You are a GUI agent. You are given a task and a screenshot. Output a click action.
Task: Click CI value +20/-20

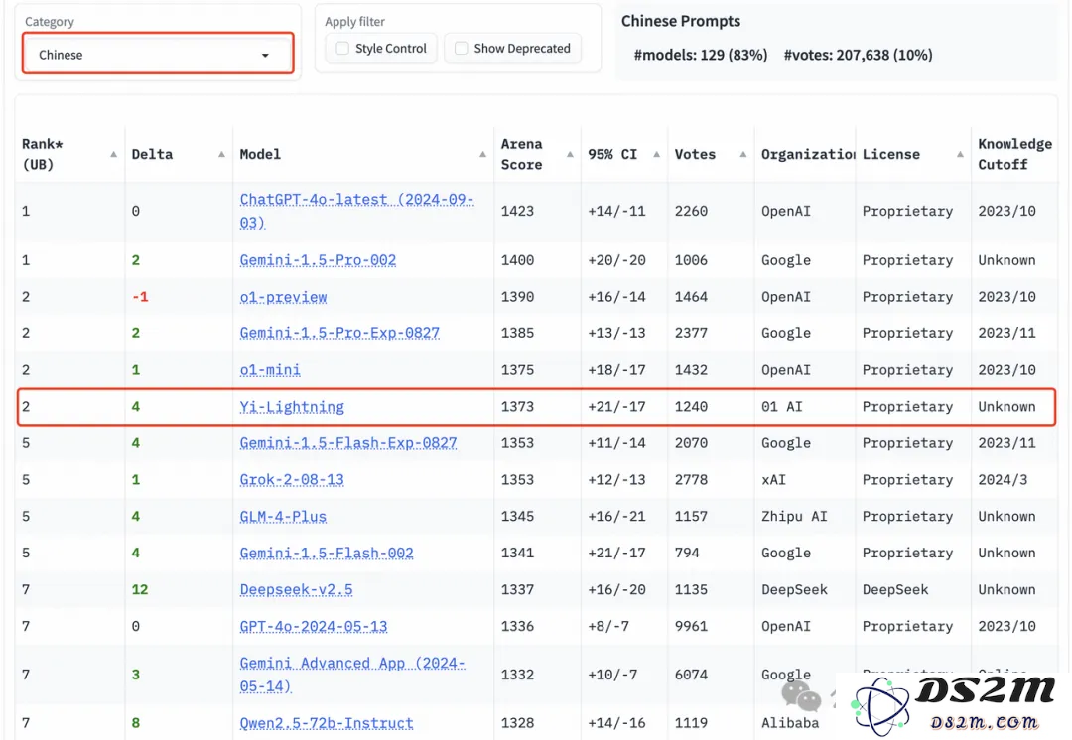coord(616,260)
